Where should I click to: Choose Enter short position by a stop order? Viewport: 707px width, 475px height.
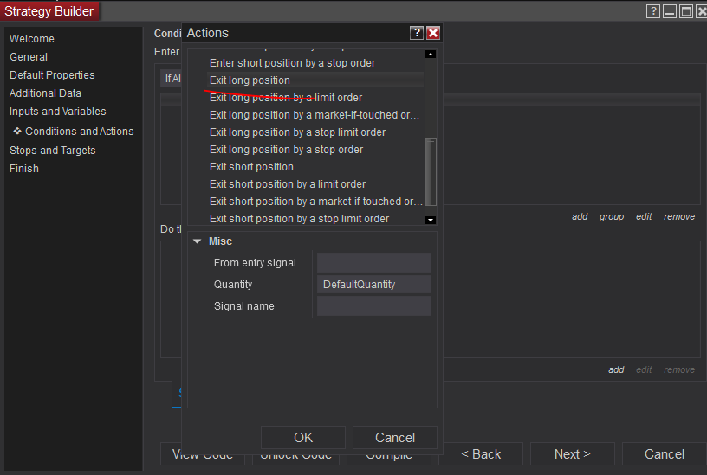tap(292, 63)
